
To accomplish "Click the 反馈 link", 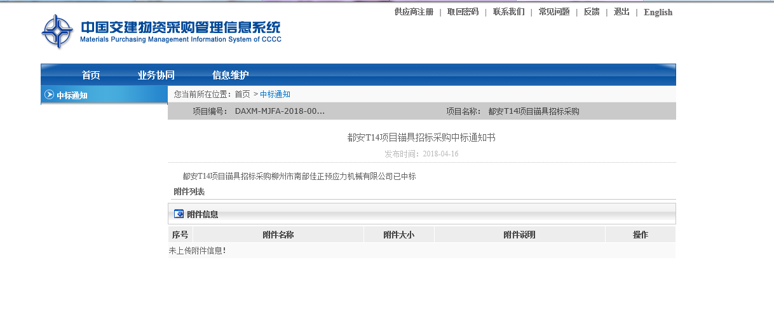I will (x=591, y=12).
